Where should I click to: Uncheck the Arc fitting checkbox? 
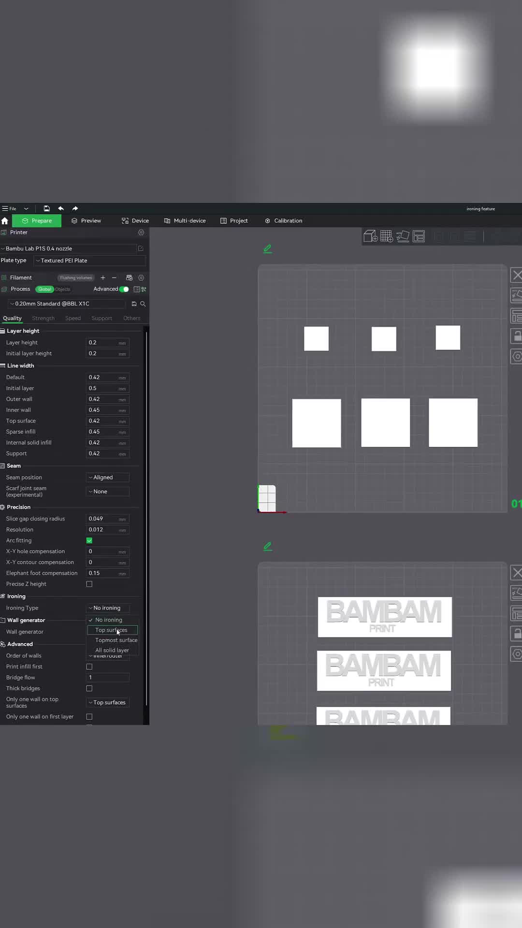[89, 540]
